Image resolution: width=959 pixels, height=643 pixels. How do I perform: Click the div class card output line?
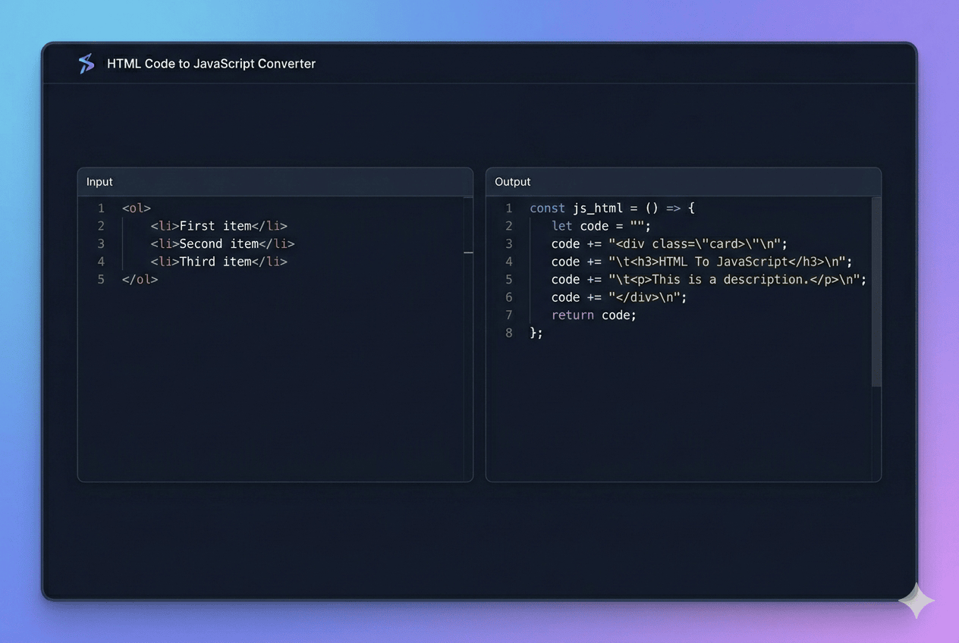pyautogui.click(x=669, y=243)
